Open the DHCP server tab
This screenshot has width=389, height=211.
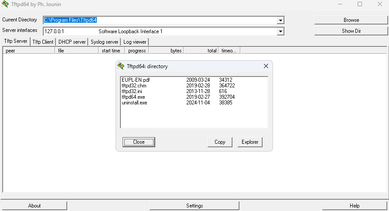click(72, 42)
